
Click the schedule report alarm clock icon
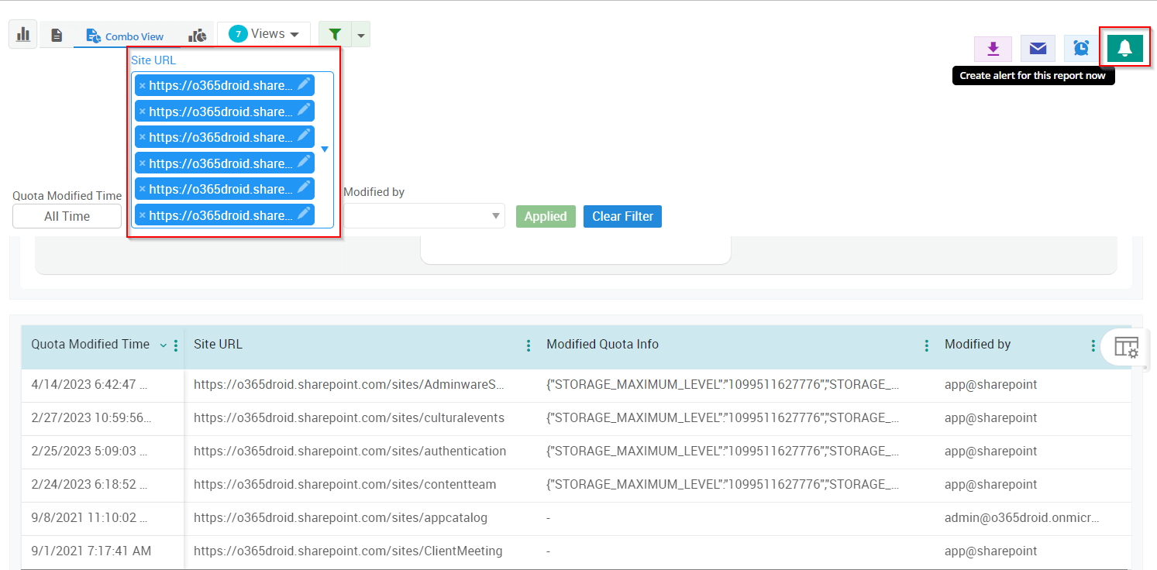click(x=1081, y=49)
